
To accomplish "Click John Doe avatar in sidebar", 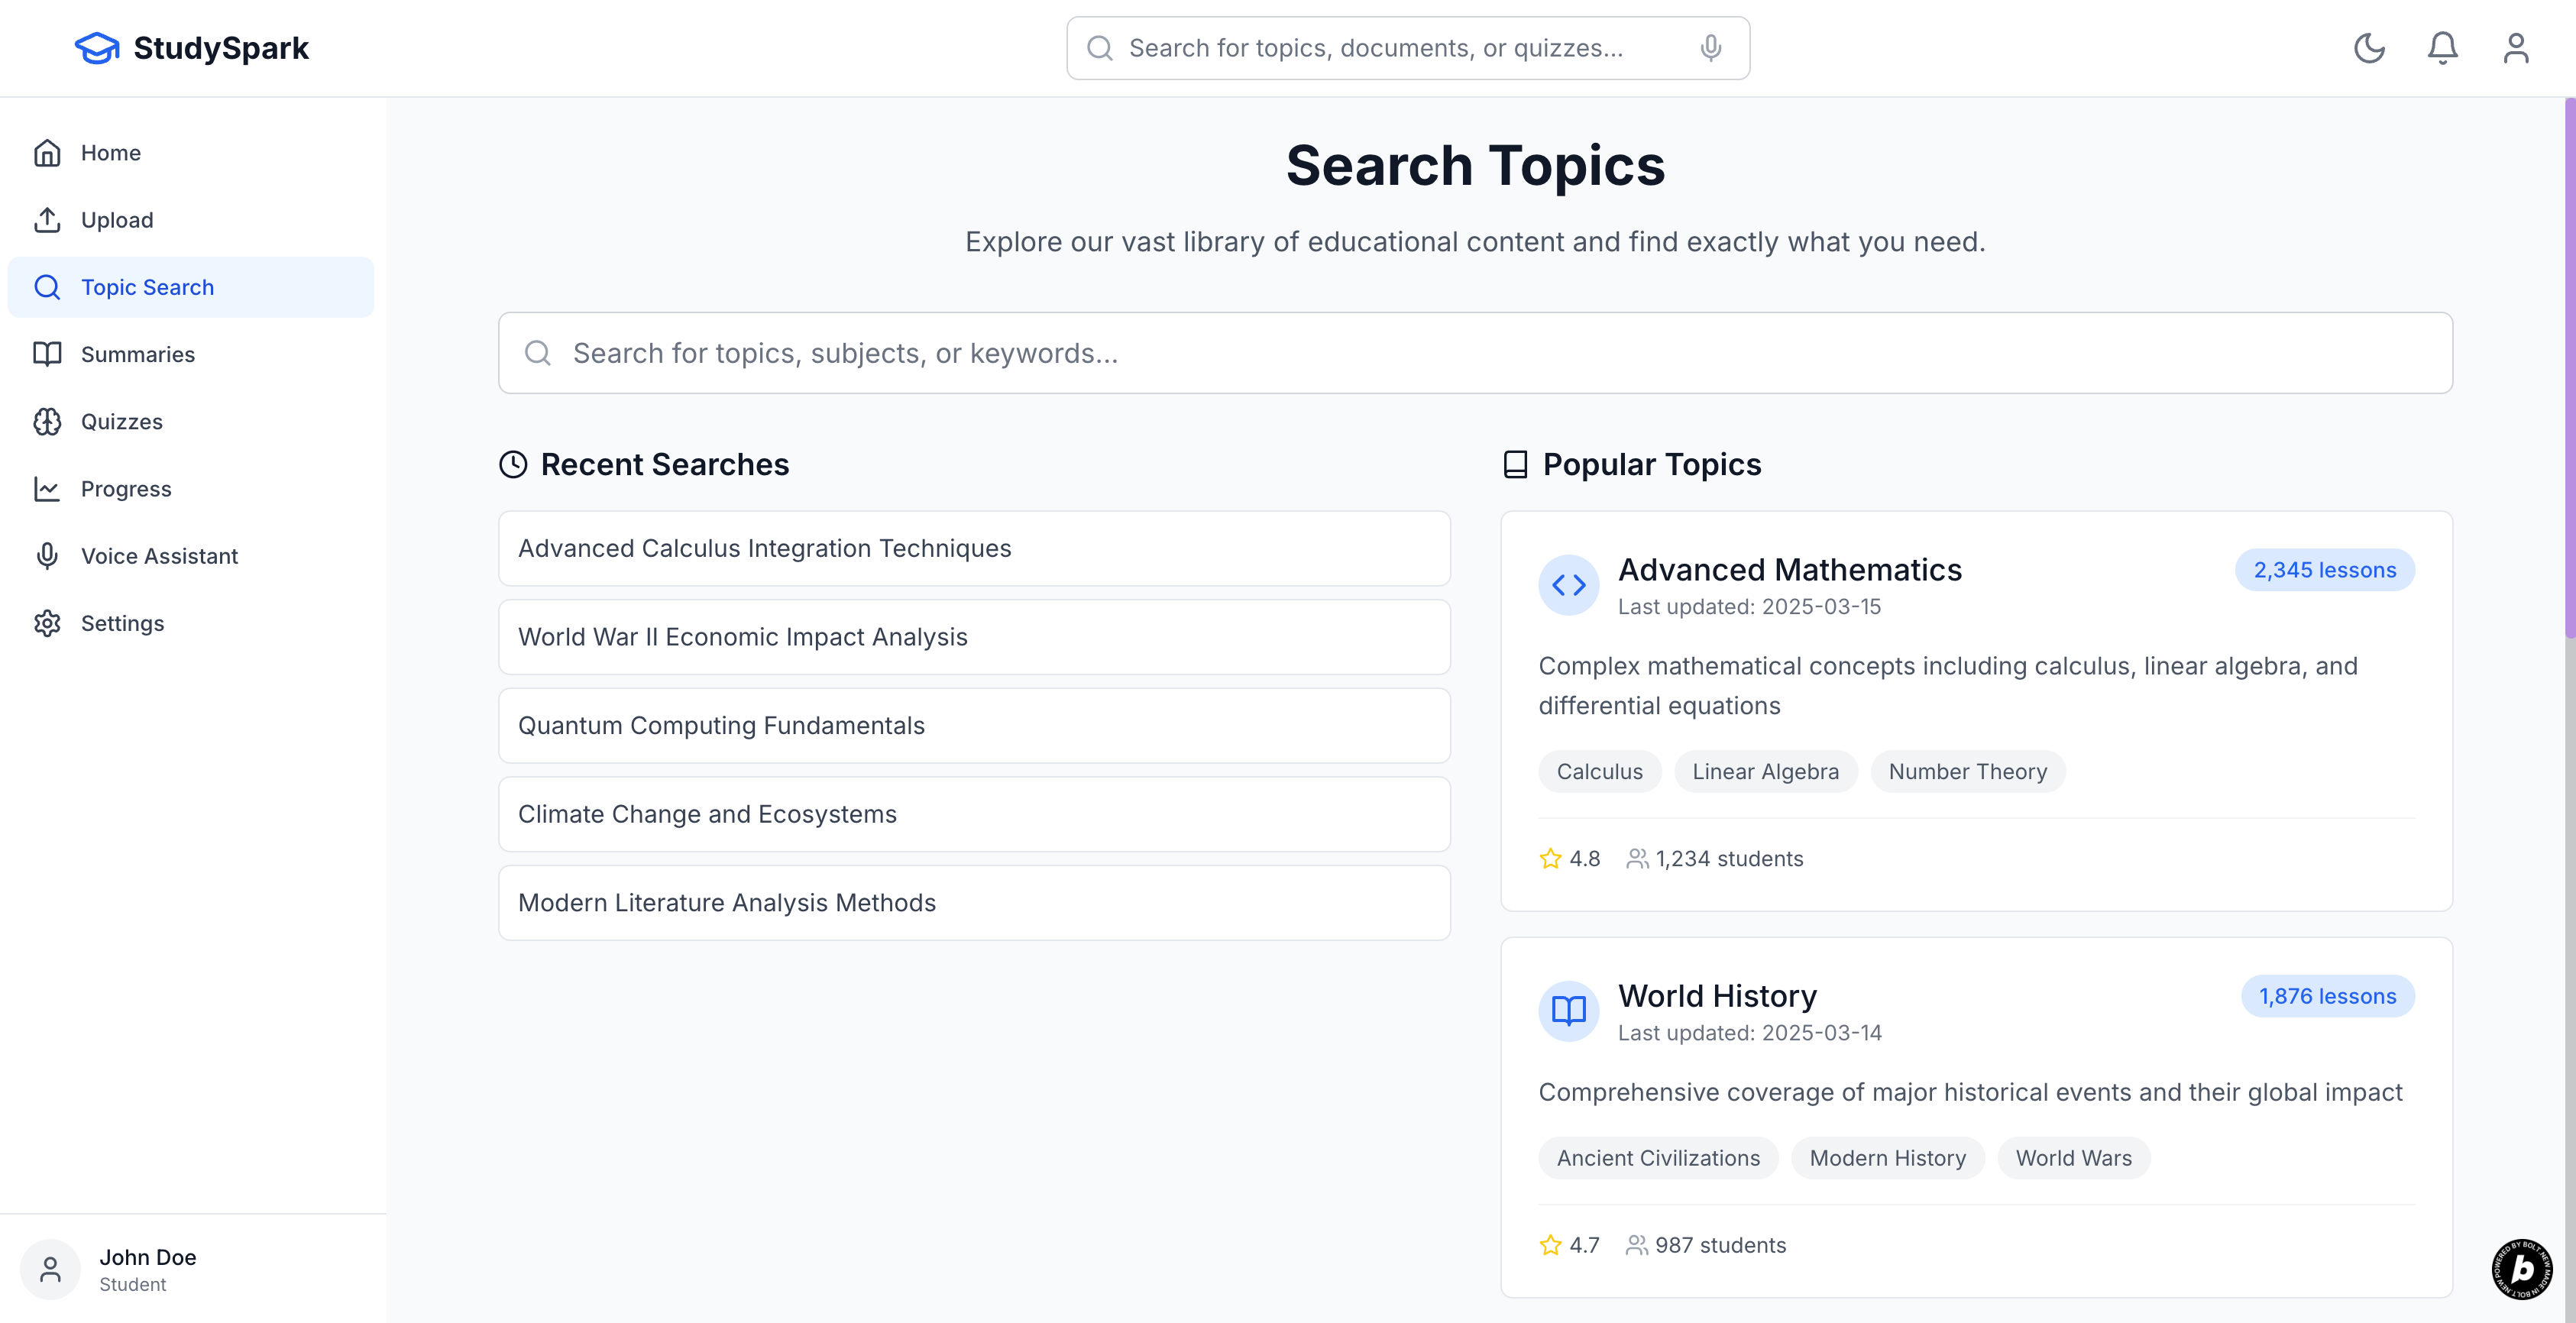I will [50, 1269].
